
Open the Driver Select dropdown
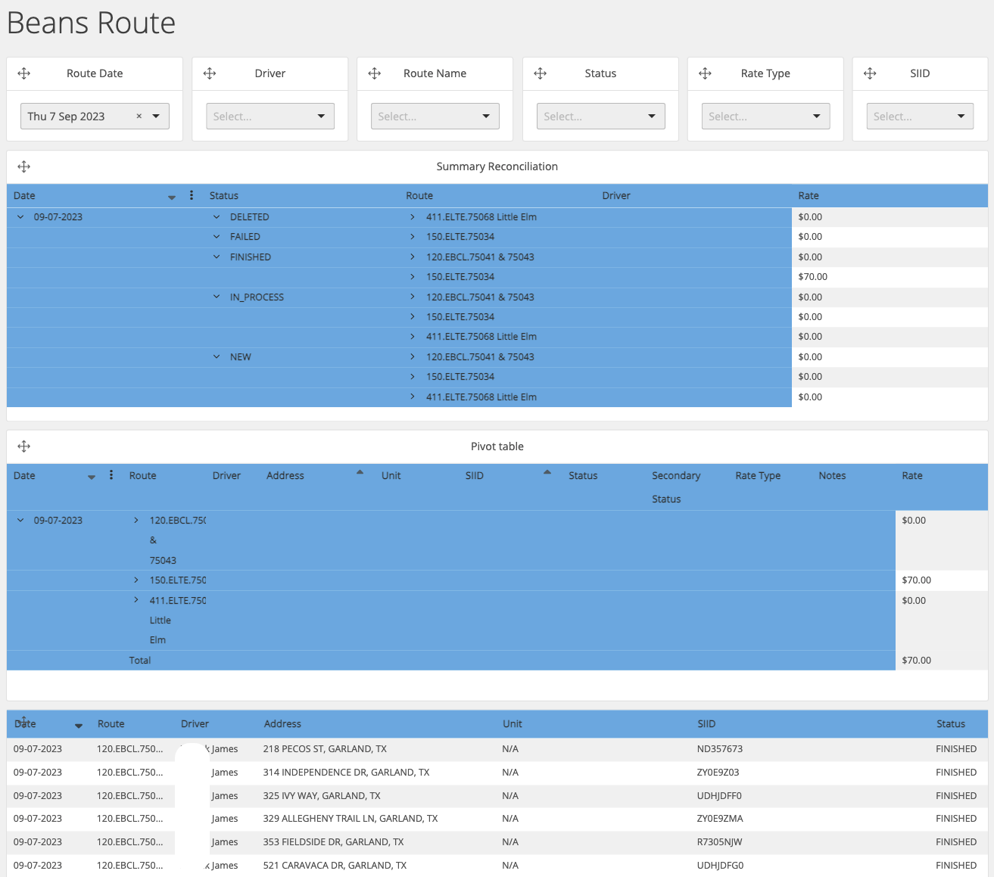270,116
